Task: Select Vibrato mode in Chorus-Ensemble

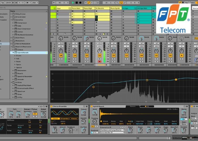Action: tap(74, 118)
